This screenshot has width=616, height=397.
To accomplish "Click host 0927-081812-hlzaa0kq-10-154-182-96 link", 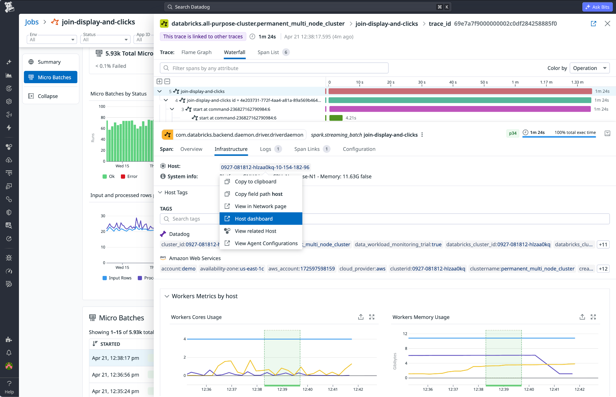I will click(265, 167).
